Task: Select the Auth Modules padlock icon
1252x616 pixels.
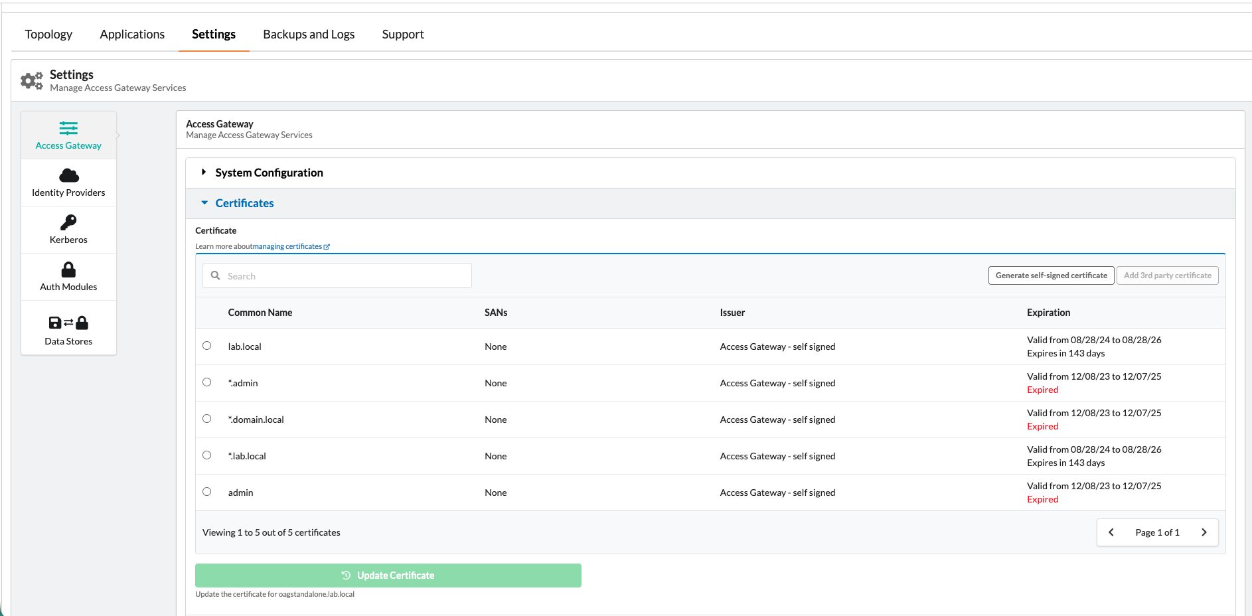Action: click(68, 269)
